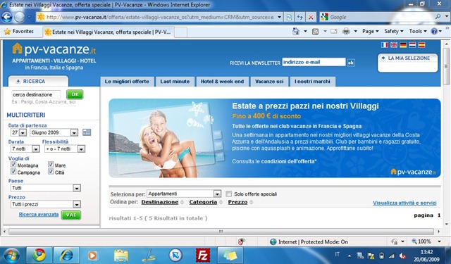Sort results by Destinazione
Viewport: 451px width, 264px height.
(x=160, y=202)
